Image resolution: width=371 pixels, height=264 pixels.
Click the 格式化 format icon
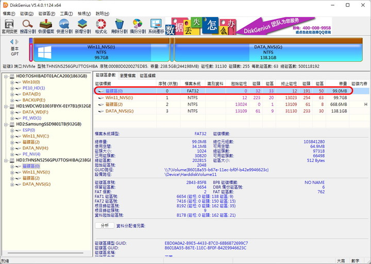[101, 26]
